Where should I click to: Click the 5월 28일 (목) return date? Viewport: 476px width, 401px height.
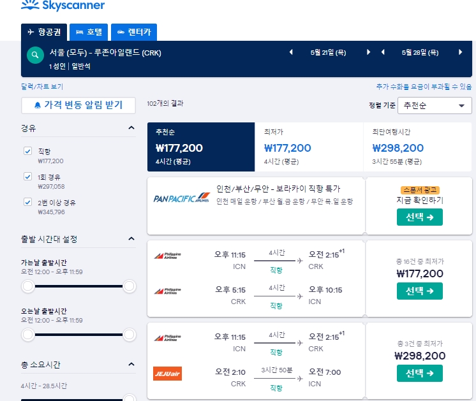420,52
